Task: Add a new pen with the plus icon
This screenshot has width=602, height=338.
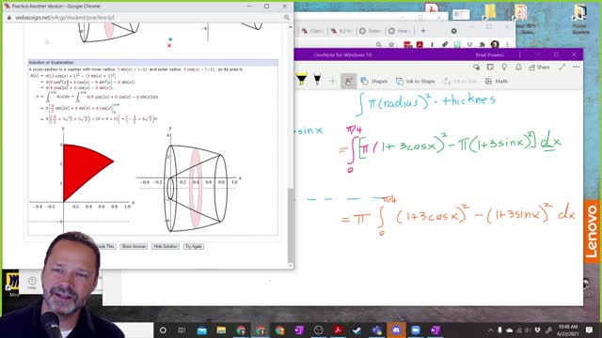Action: [x=332, y=81]
